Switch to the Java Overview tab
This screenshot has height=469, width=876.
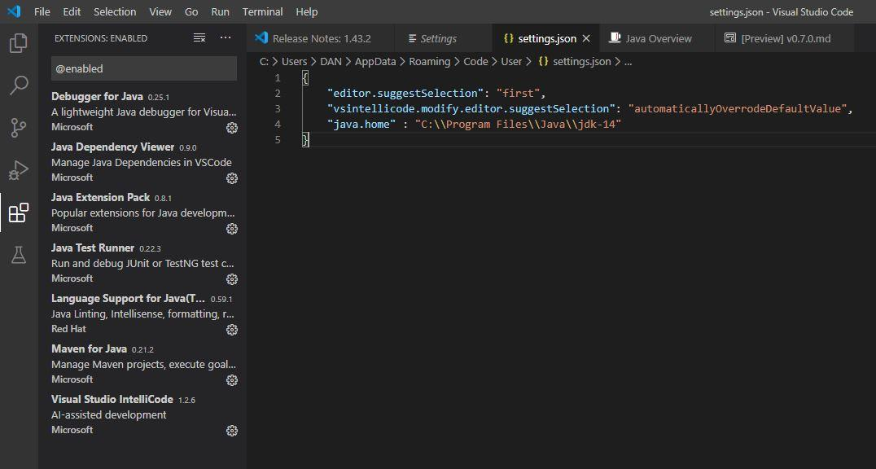(x=657, y=38)
